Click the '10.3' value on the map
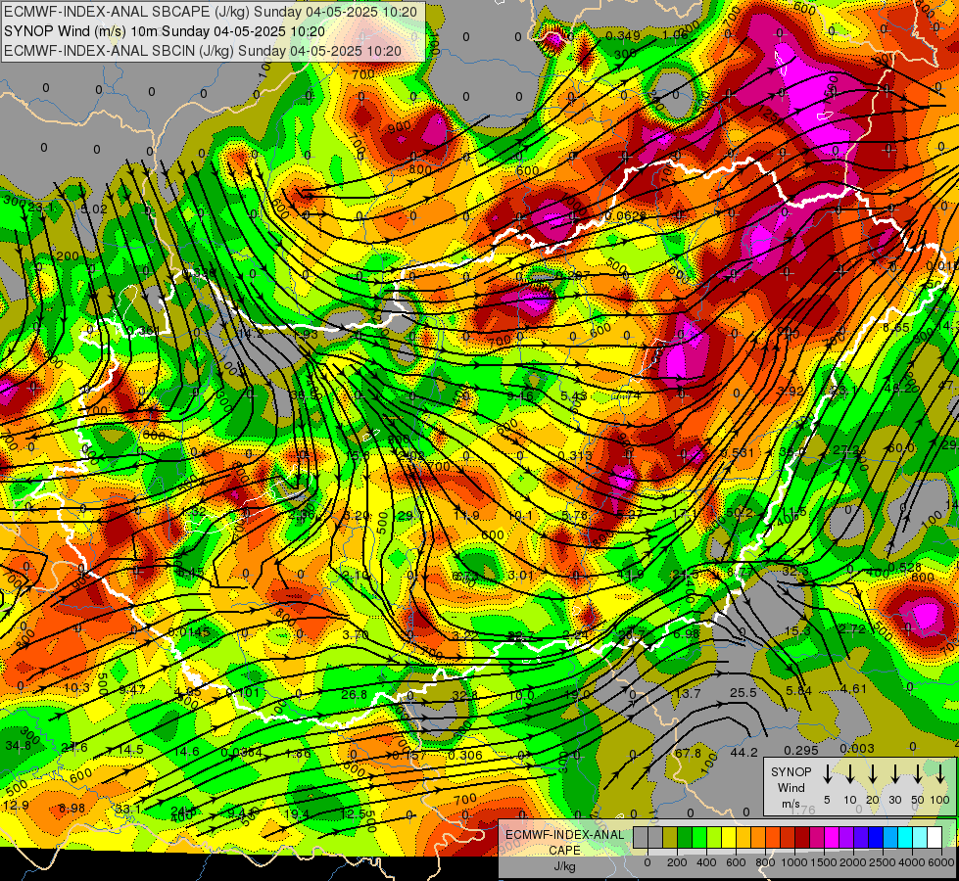The image size is (959, 881). click(x=76, y=688)
